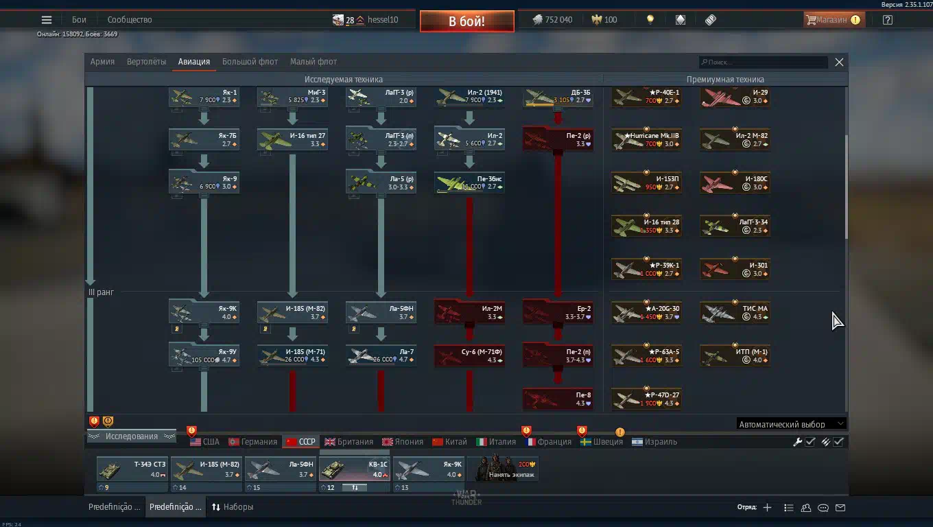Select Як-9У in research tree
This screenshot has width=933, height=527.
pyautogui.click(x=204, y=356)
